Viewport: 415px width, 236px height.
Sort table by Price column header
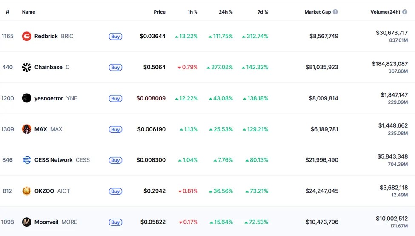(x=160, y=12)
